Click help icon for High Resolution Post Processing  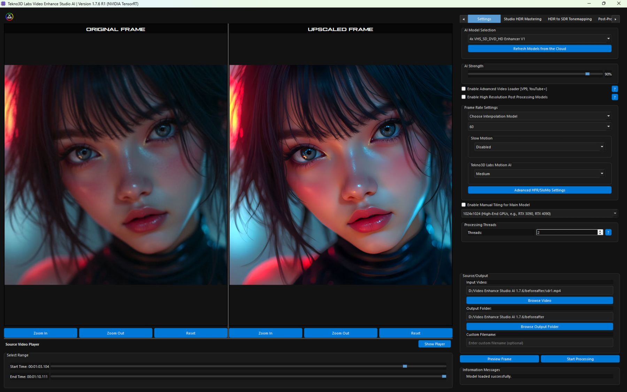(x=615, y=97)
